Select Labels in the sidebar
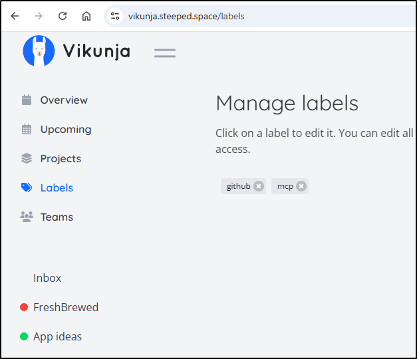The width and height of the screenshot is (417, 359). click(57, 188)
